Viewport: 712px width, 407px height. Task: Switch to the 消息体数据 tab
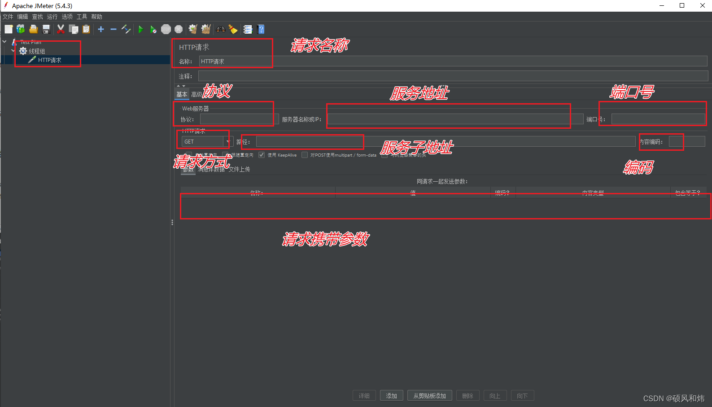coord(211,169)
